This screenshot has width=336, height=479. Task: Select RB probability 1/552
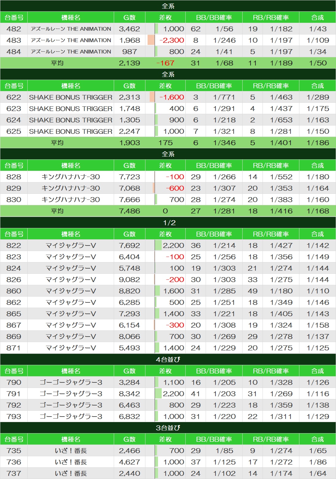coord(281,177)
